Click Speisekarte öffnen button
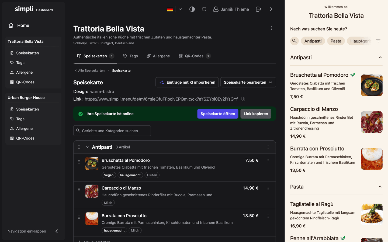The height and width of the screenshot is (242, 388). point(218,114)
